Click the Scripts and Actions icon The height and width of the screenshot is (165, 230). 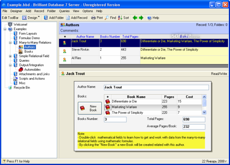tap(16, 79)
